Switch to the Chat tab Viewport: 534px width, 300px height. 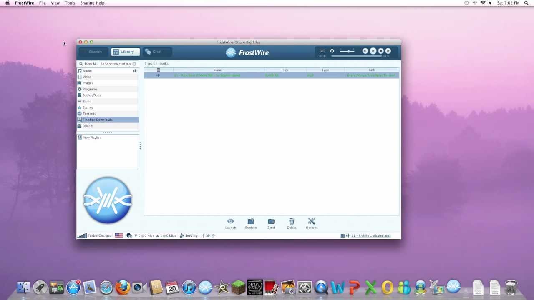point(157,52)
